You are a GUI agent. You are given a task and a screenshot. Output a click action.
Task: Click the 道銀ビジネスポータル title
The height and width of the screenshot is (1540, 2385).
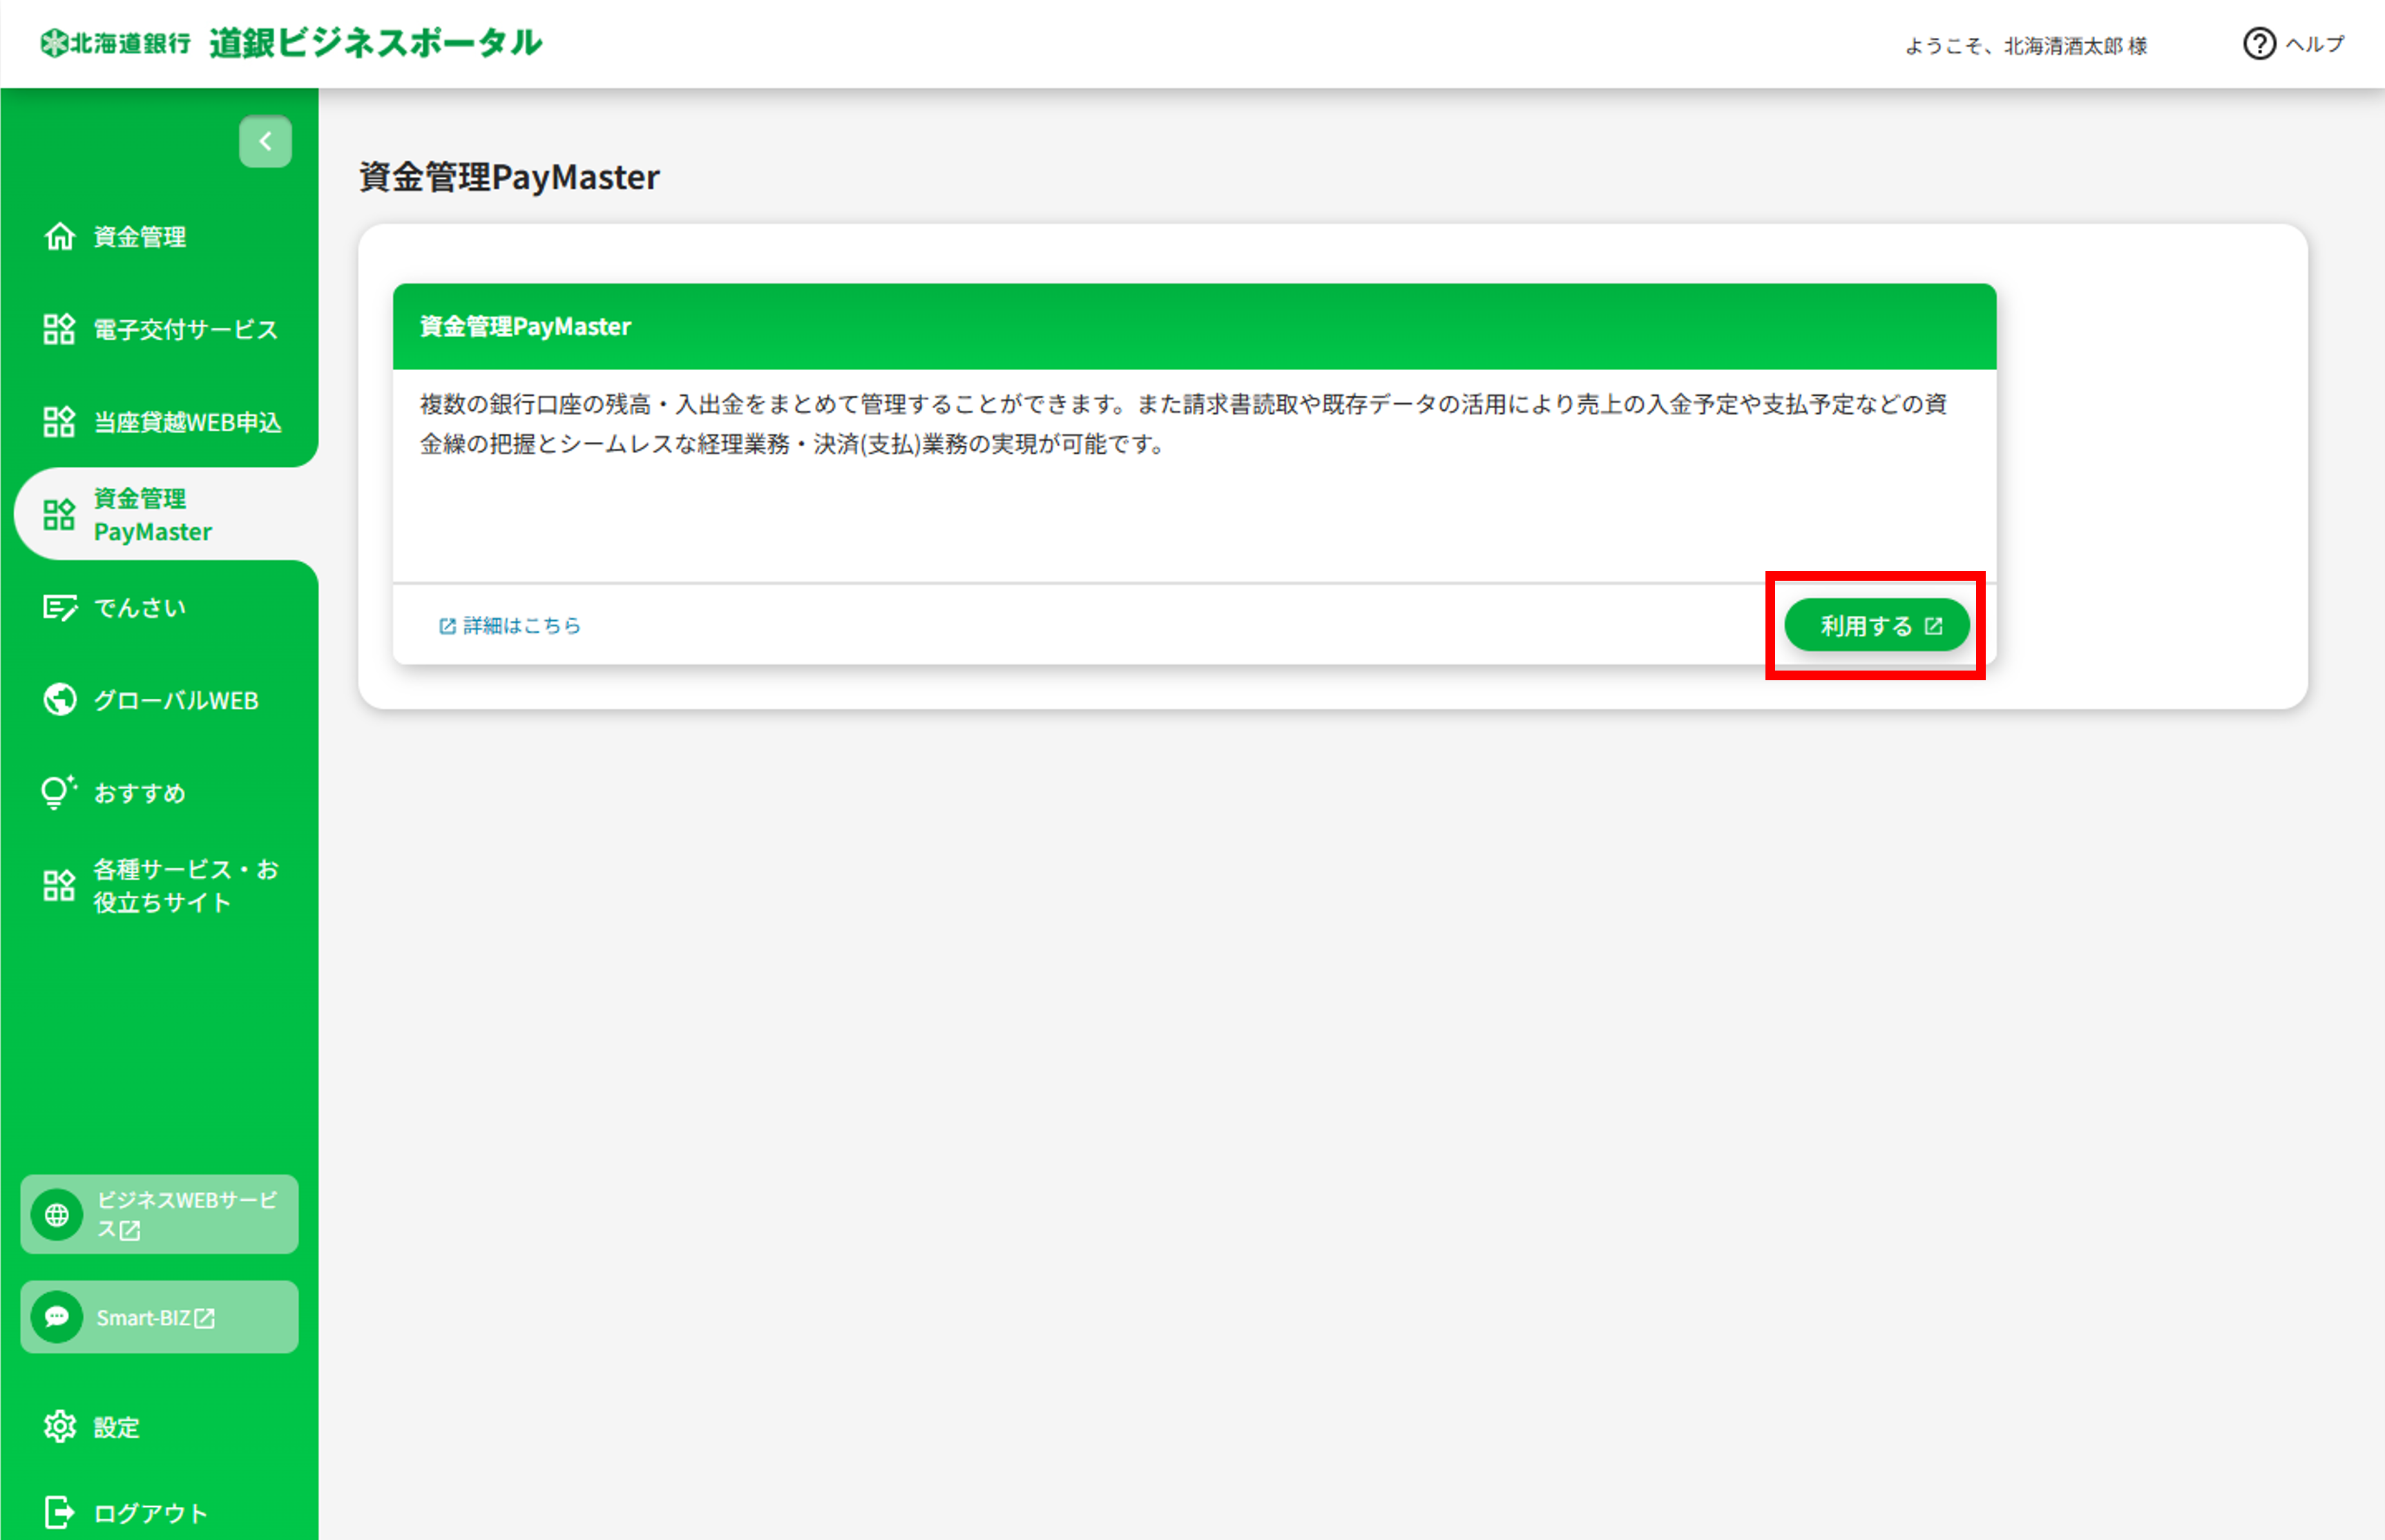point(376,43)
